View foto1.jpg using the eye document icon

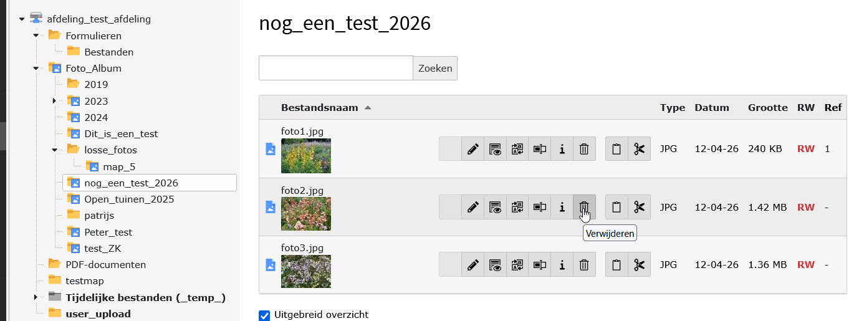(496, 149)
